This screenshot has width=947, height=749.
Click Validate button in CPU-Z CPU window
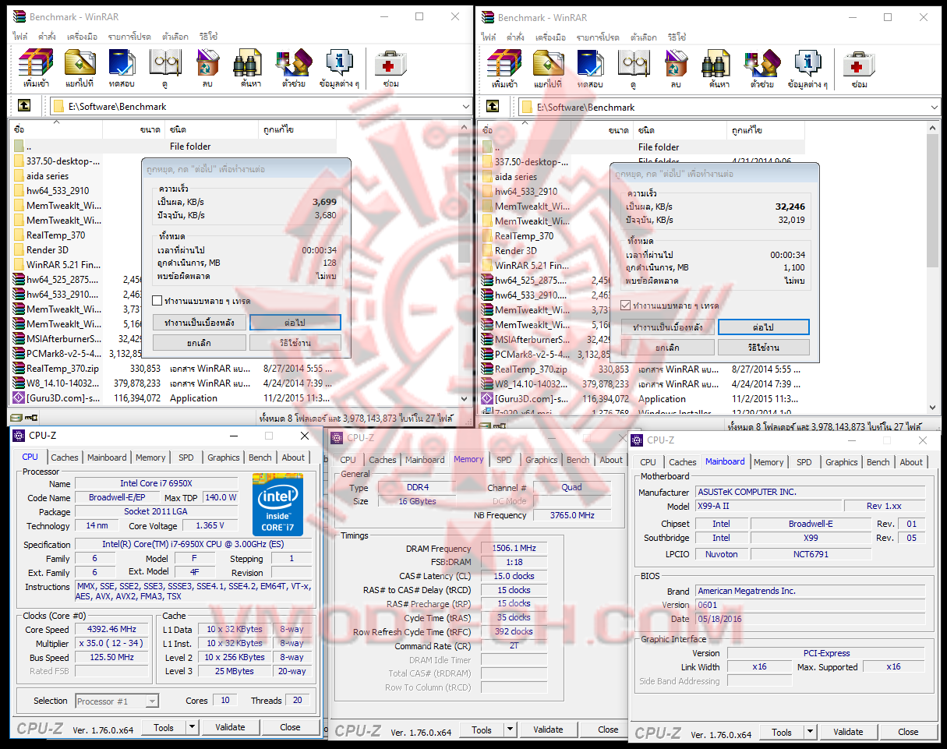coord(230,727)
